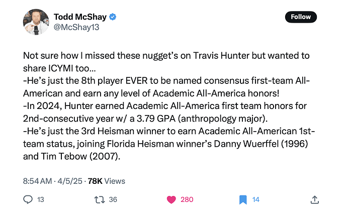Show the 36 retweets count
Viewport: 347px width, 214px height.
point(113,199)
